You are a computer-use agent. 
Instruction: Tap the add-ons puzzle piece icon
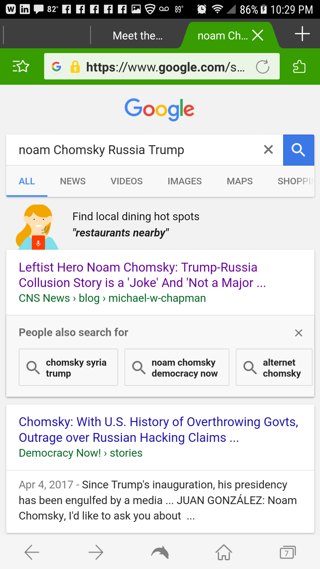[x=299, y=66]
